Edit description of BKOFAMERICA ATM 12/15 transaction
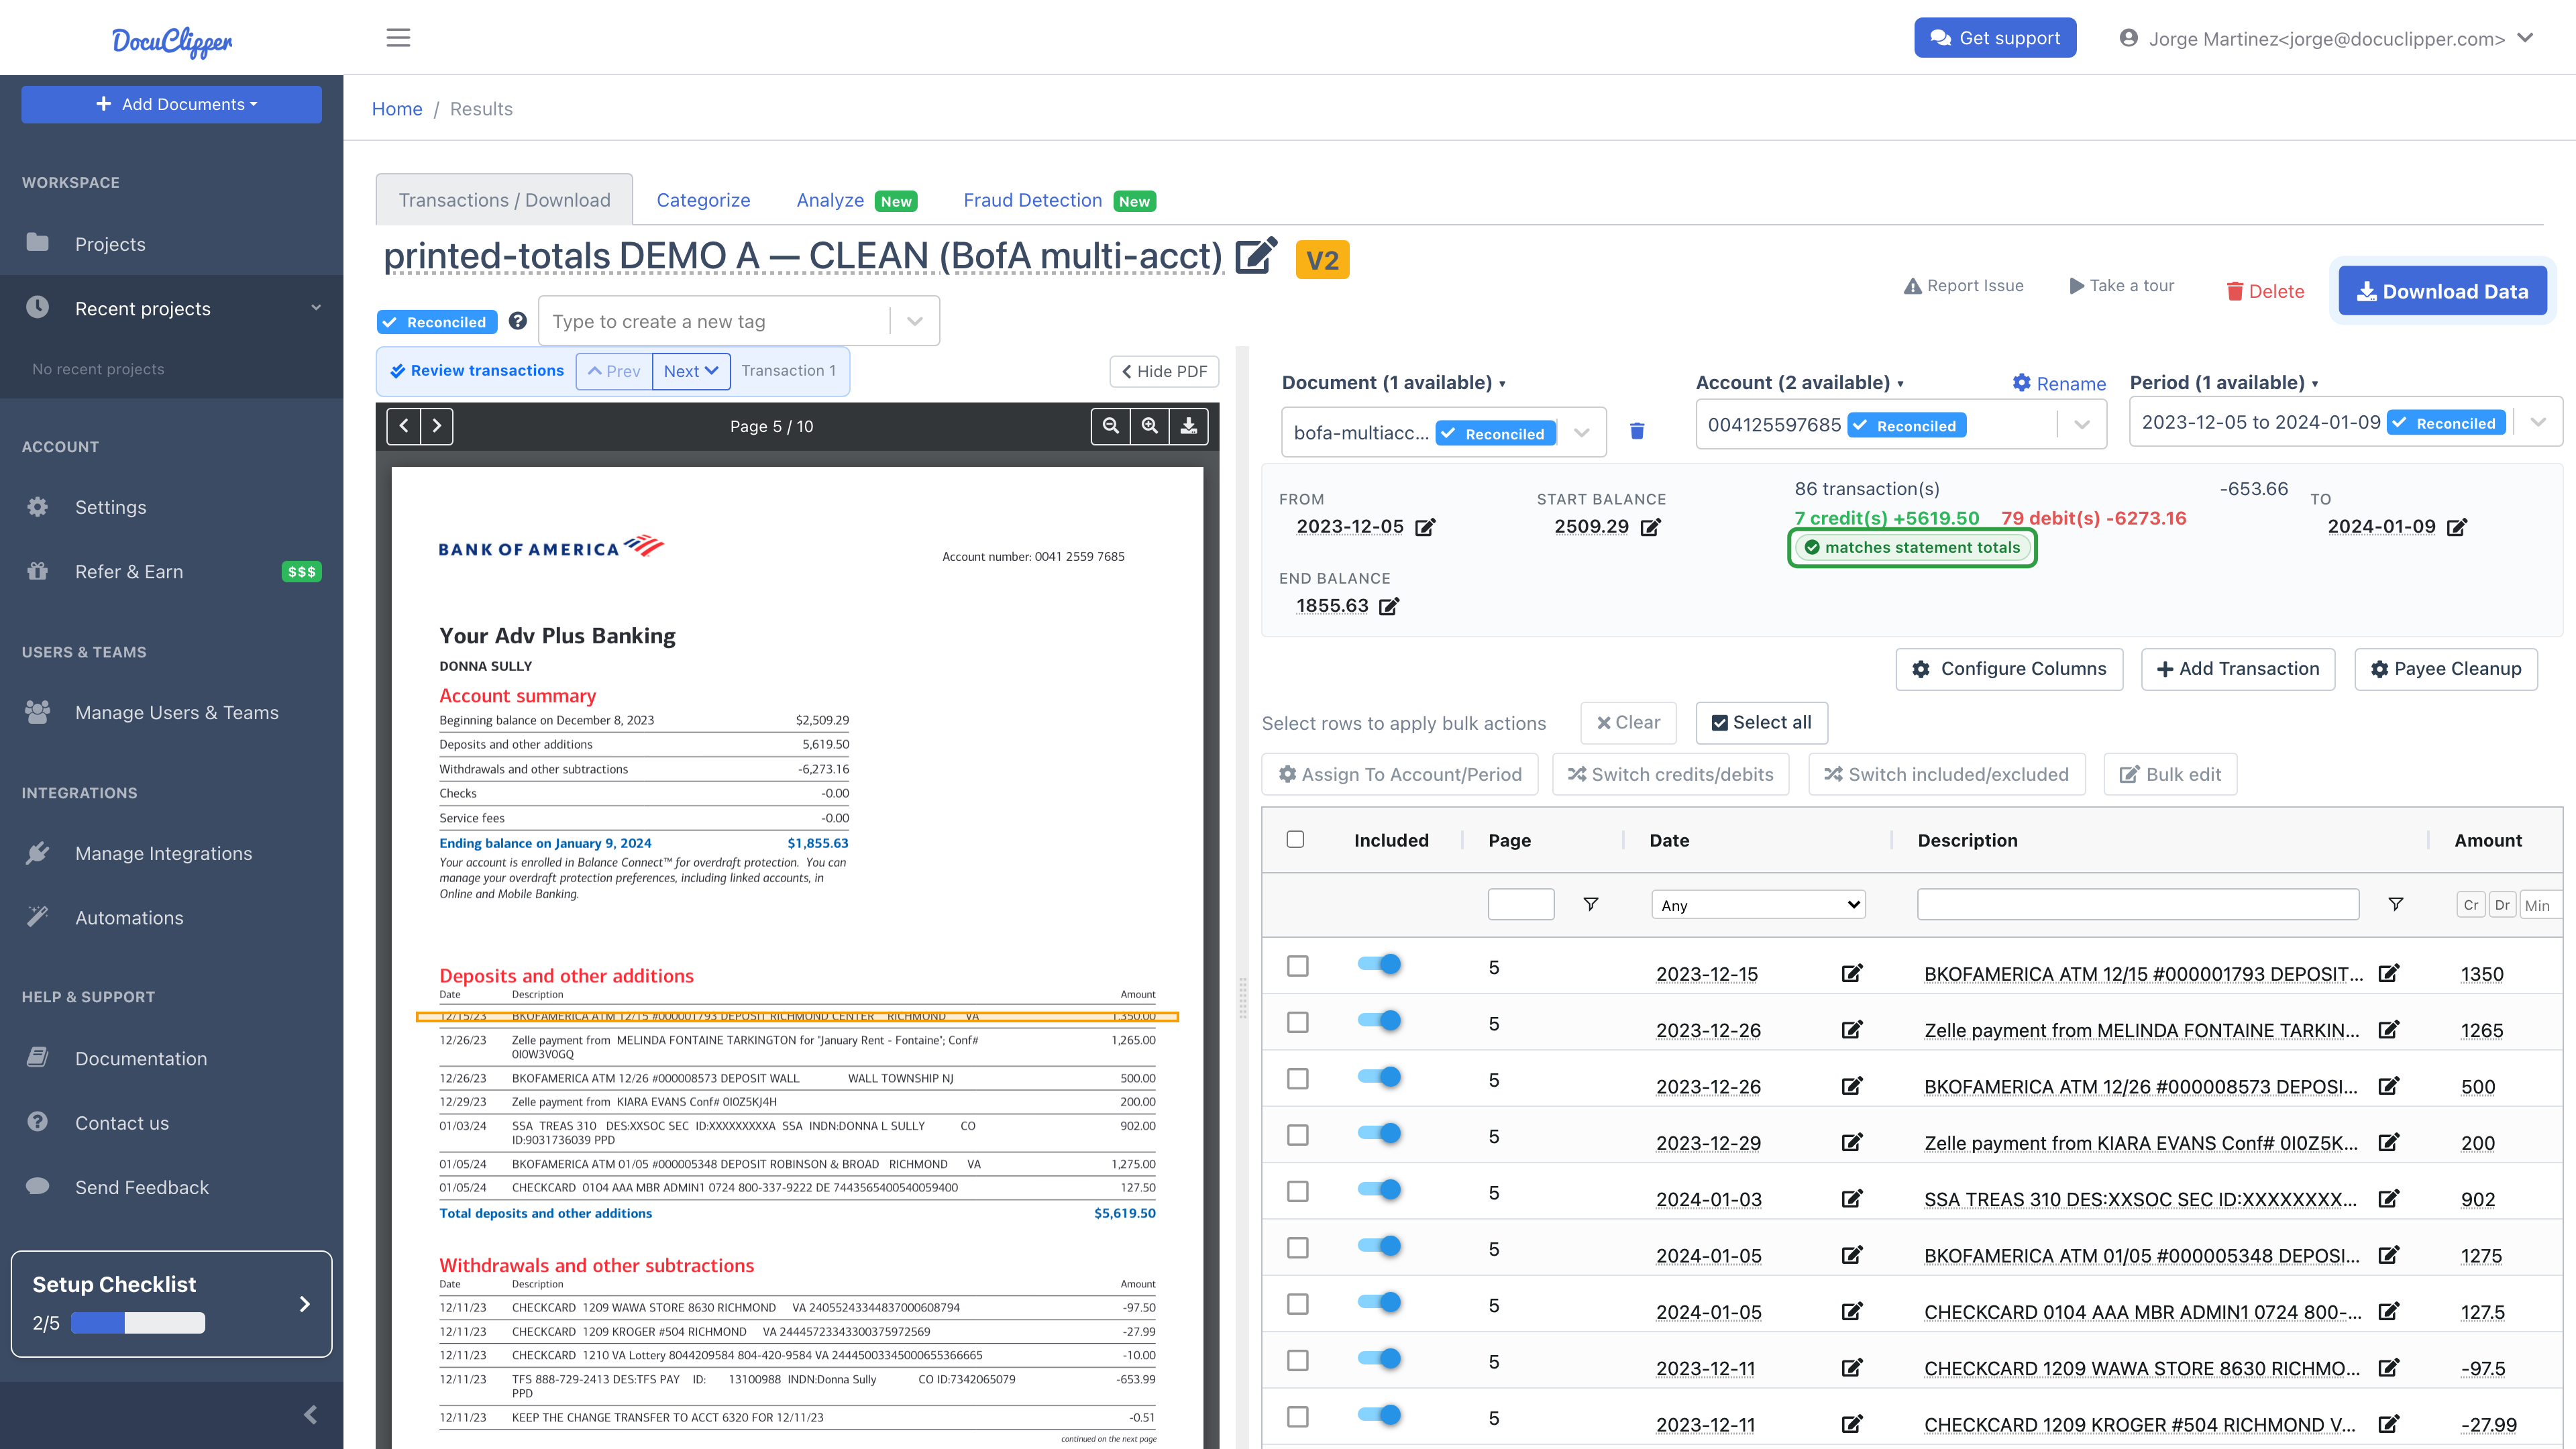 point(2389,973)
